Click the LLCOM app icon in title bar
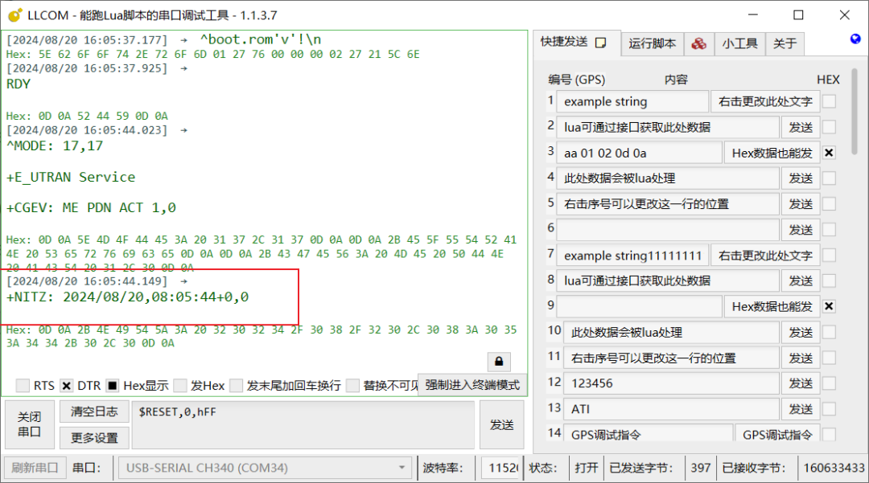Screen dimensions: 869x483 click(x=15, y=15)
